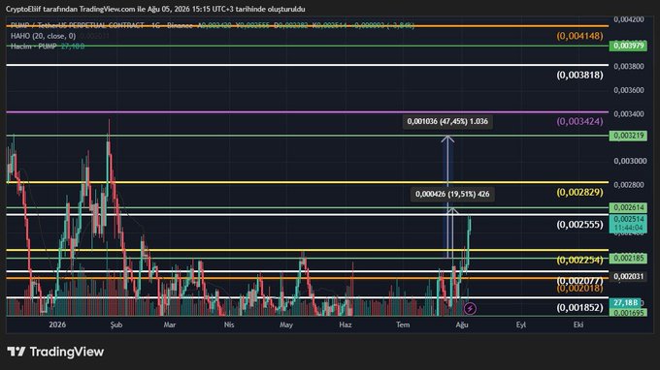
Task: Click the current price tag 0,002514
Action: click(x=628, y=219)
